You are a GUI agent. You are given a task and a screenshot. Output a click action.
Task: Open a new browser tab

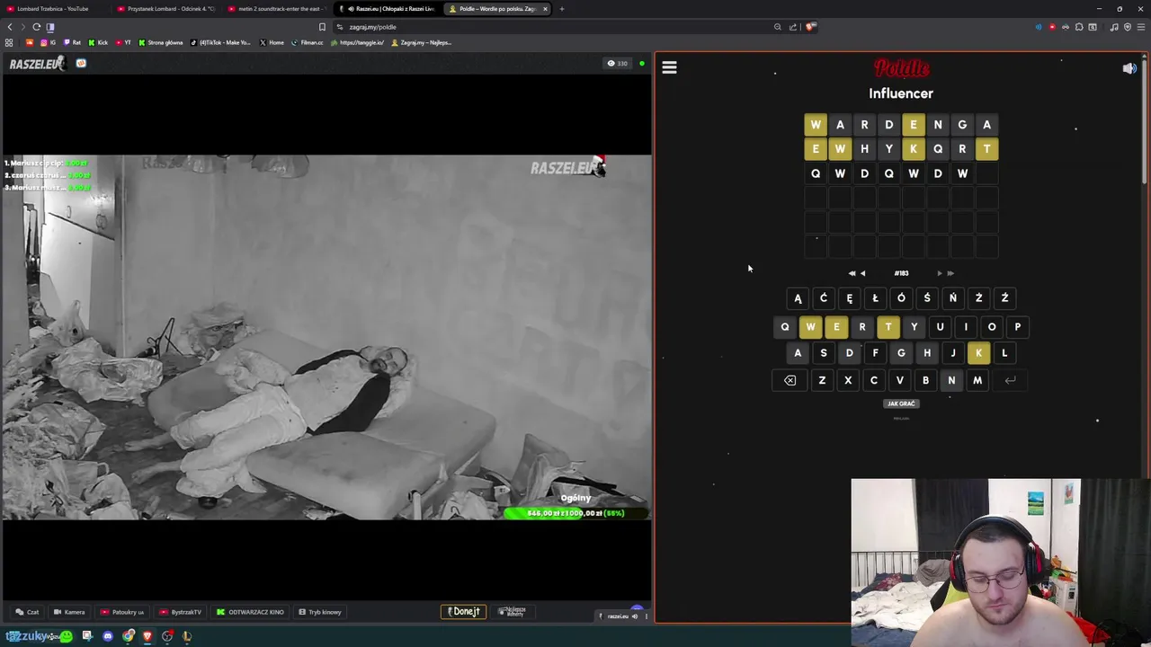[561, 9]
